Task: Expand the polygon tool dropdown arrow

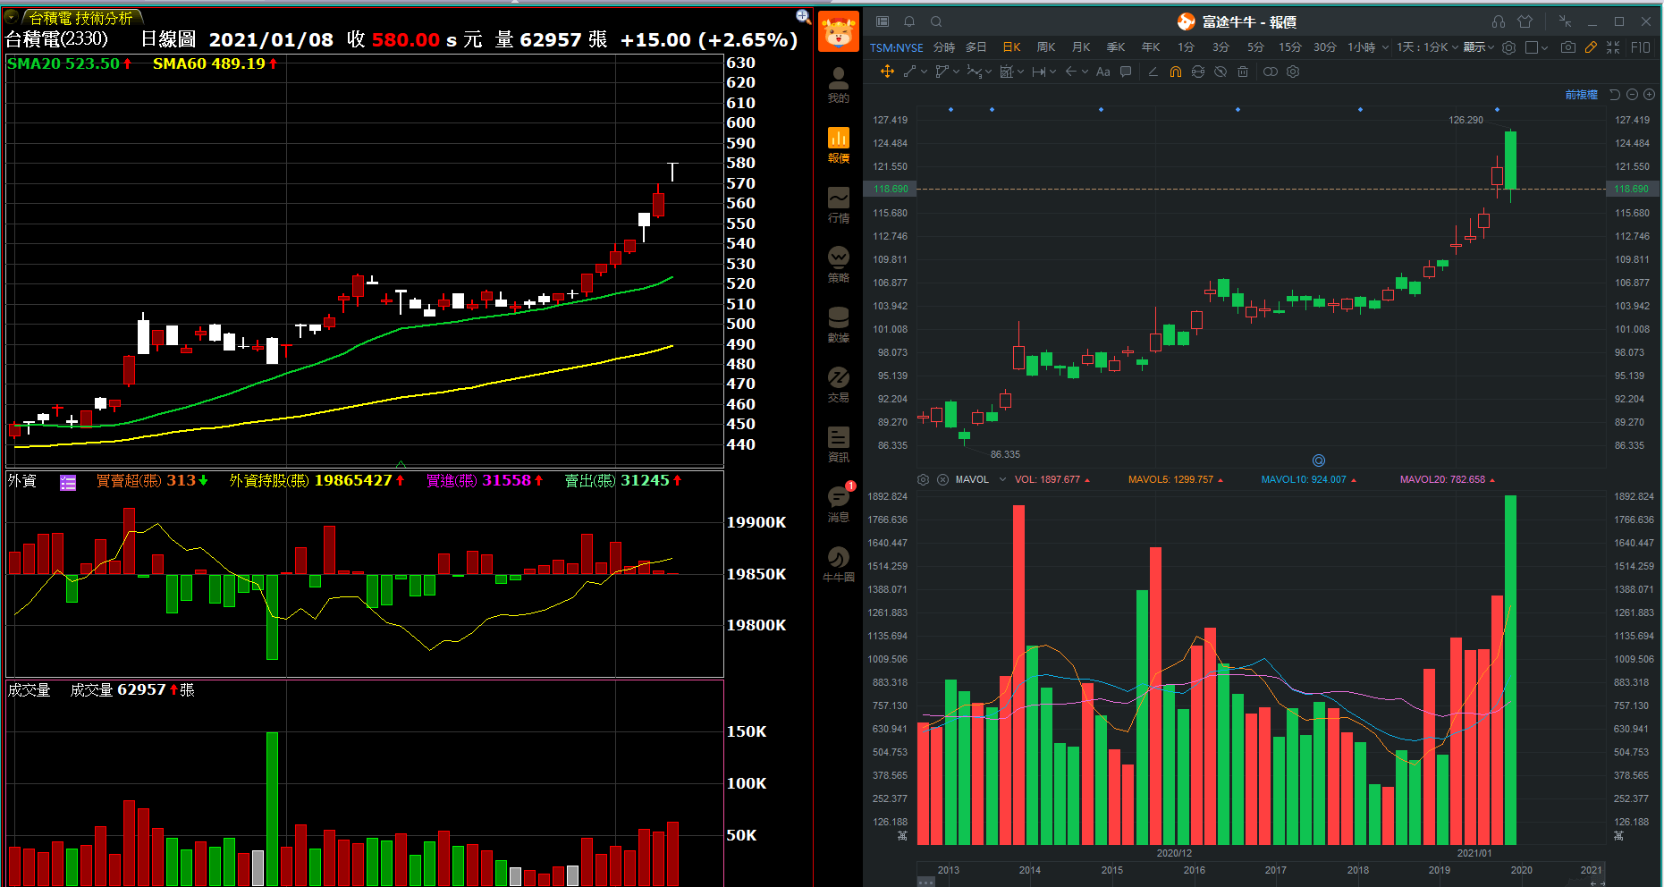Action: (957, 72)
